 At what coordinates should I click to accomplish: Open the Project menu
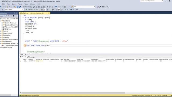(x=20, y=4)
